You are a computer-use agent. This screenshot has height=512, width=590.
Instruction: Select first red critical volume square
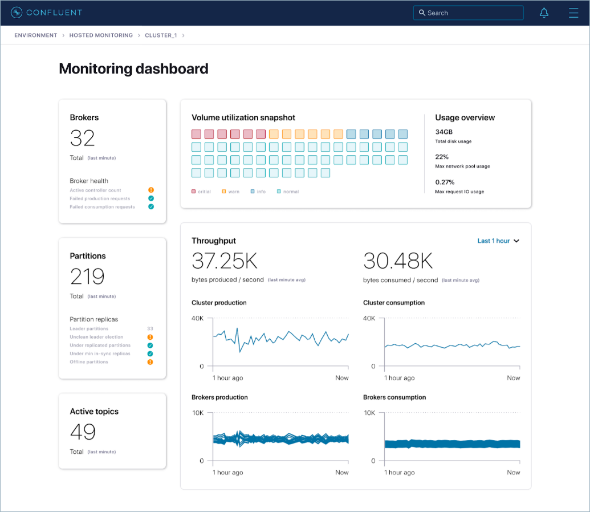196,134
